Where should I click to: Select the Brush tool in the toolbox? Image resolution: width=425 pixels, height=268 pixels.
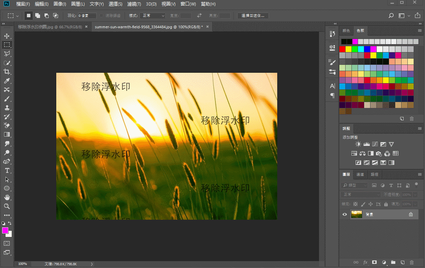point(7,99)
